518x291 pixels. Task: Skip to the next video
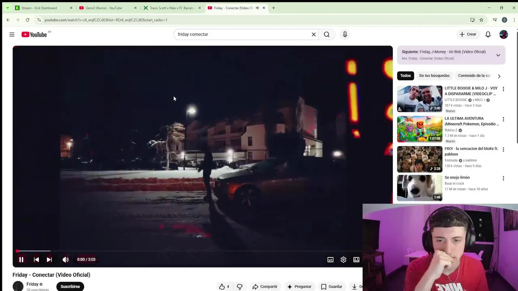coord(49,259)
